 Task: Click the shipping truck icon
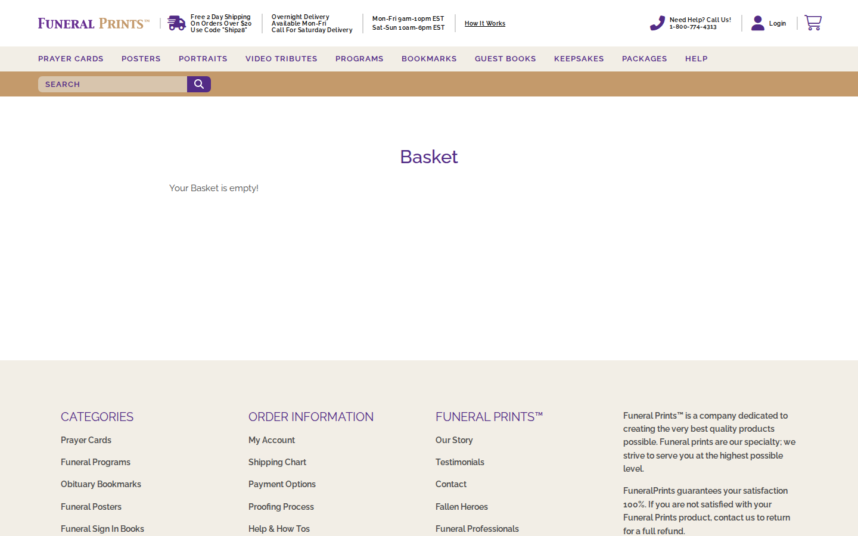pyautogui.click(x=176, y=23)
